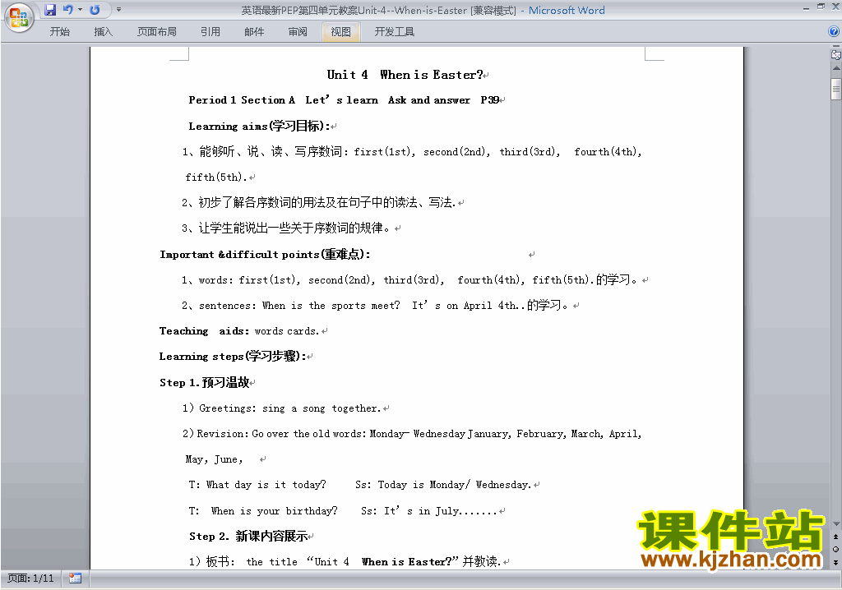
Task: Close the Word window
Action: [x=835, y=7]
